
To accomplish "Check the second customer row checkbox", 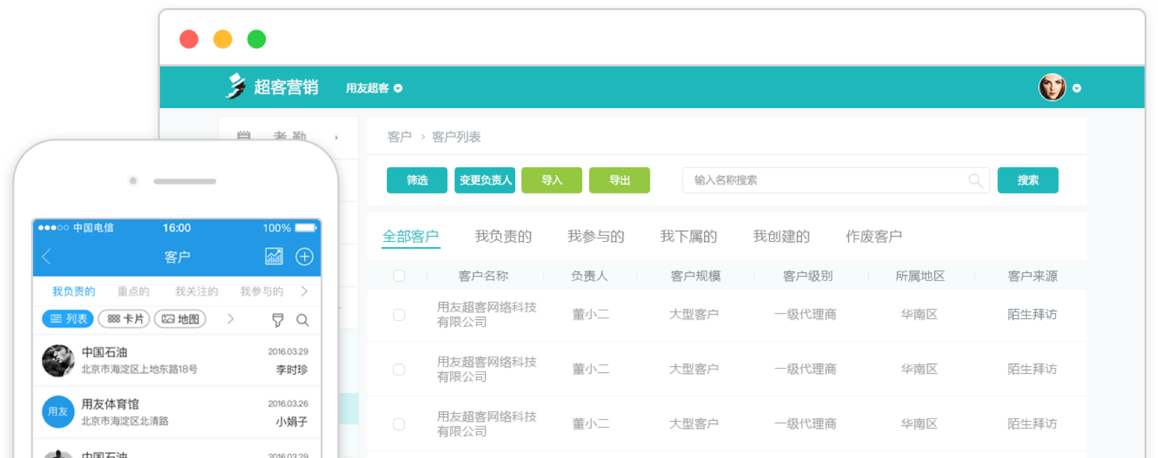I will [x=399, y=369].
